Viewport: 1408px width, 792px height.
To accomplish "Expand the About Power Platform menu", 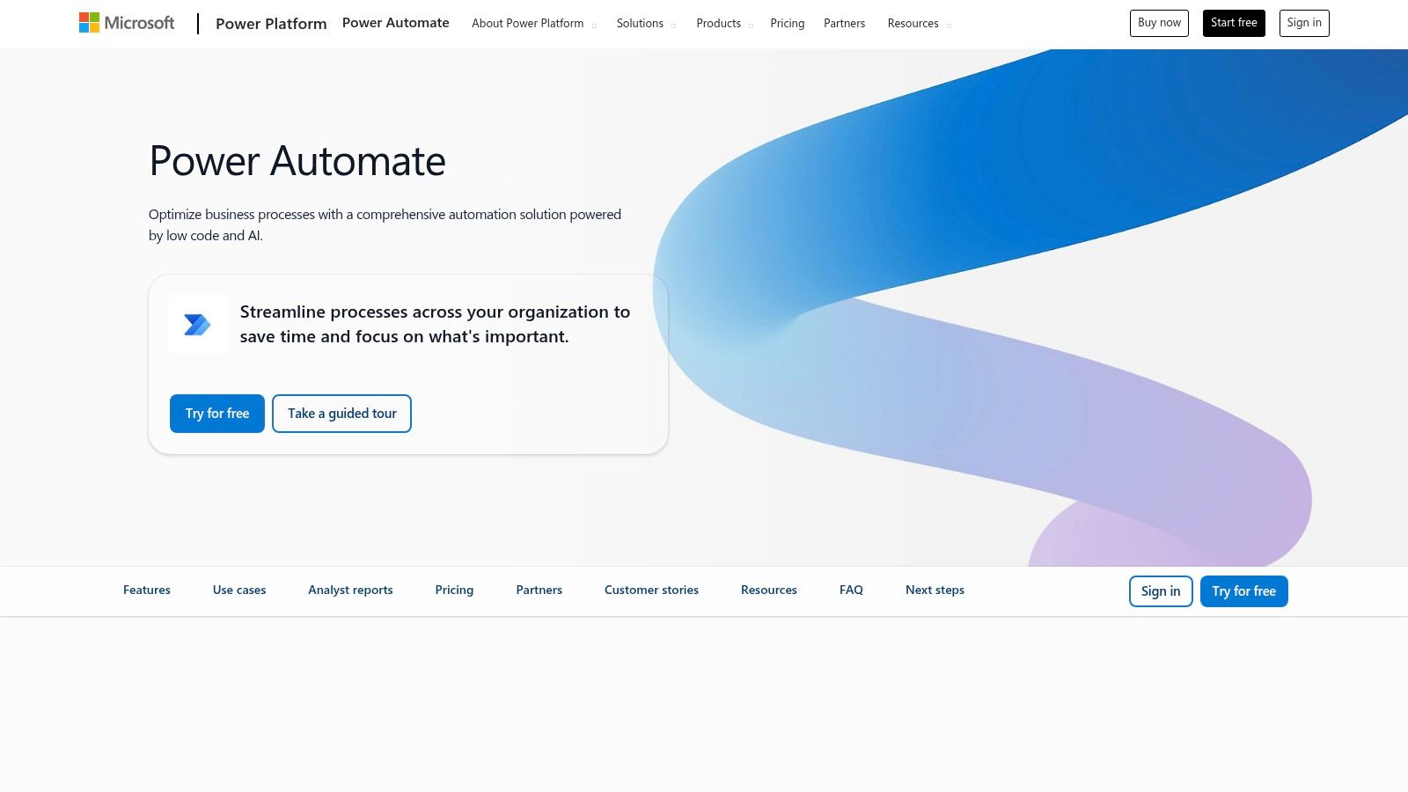I will [533, 24].
